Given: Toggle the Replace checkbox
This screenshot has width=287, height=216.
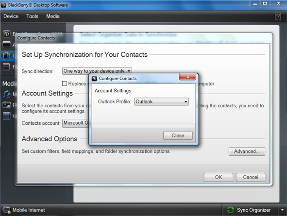Looking at the screenshot, I should pos(65,83).
